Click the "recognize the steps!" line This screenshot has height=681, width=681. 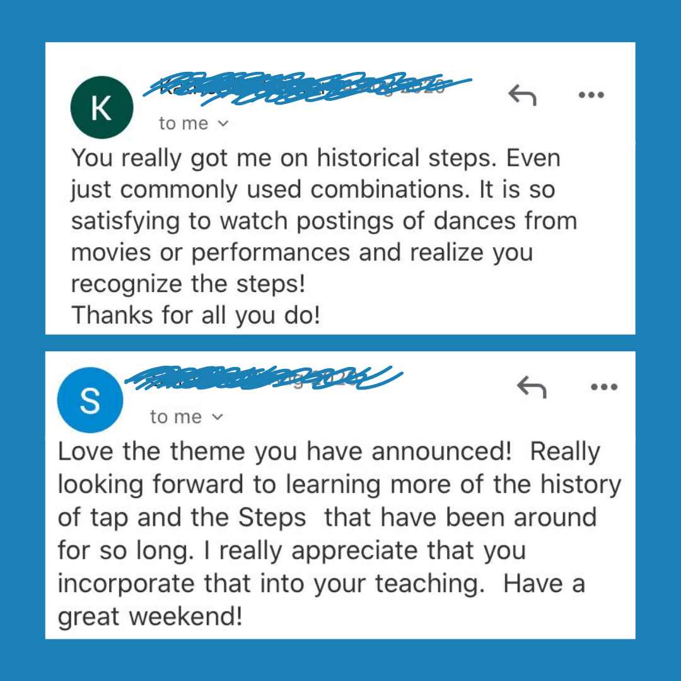(188, 284)
